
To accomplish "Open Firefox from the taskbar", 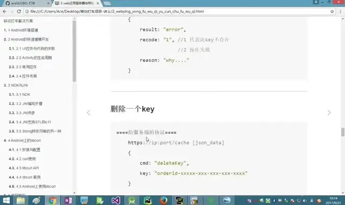I will coord(163,200).
